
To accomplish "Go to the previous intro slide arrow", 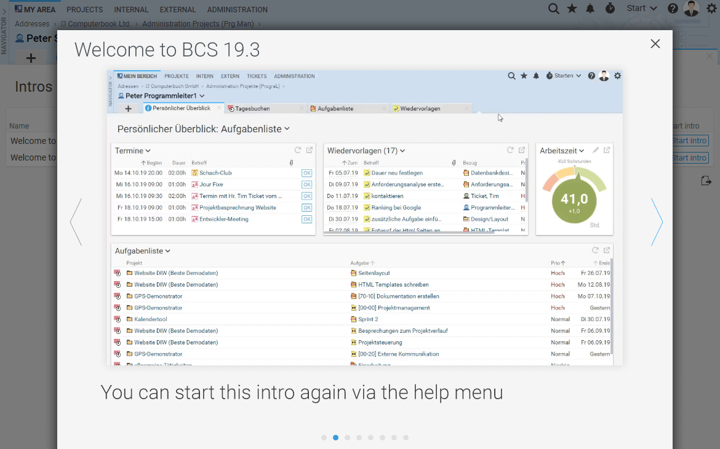I will (x=76, y=222).
